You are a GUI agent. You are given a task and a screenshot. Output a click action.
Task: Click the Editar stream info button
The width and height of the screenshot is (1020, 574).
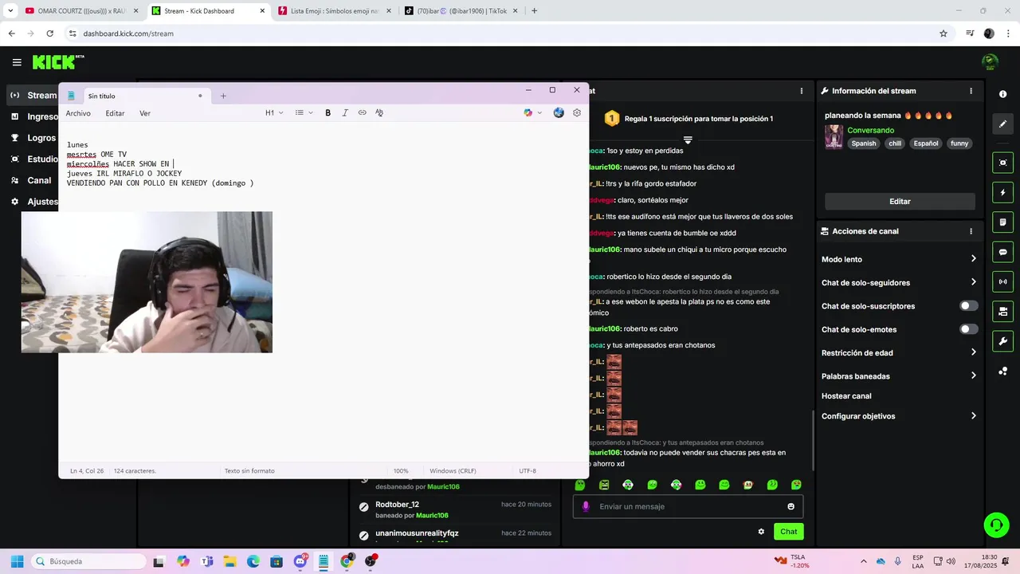(x=900, y=202)
